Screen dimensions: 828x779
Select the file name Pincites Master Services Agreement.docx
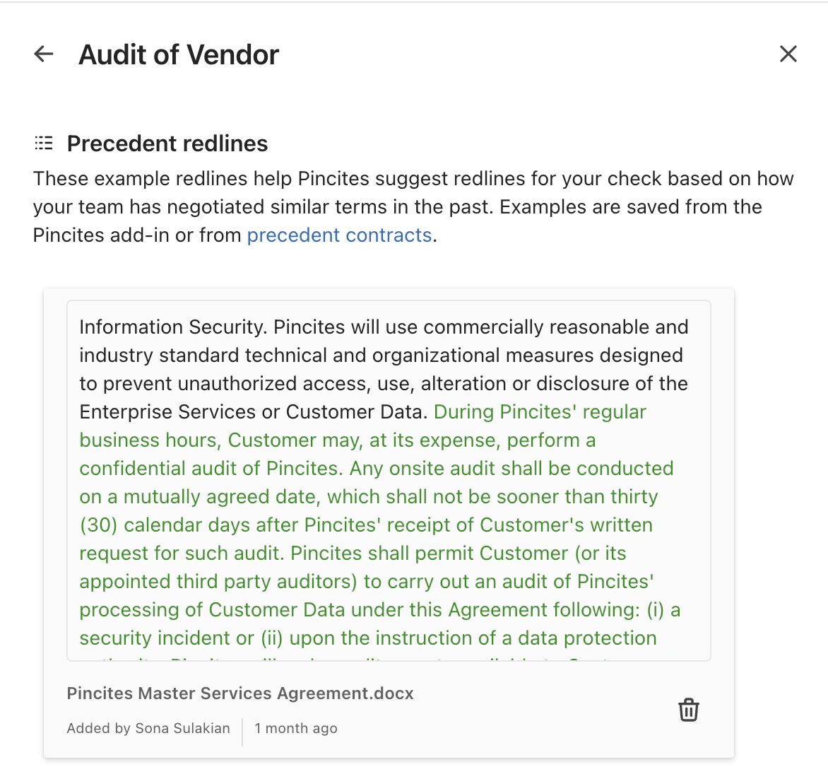[239, 693]
